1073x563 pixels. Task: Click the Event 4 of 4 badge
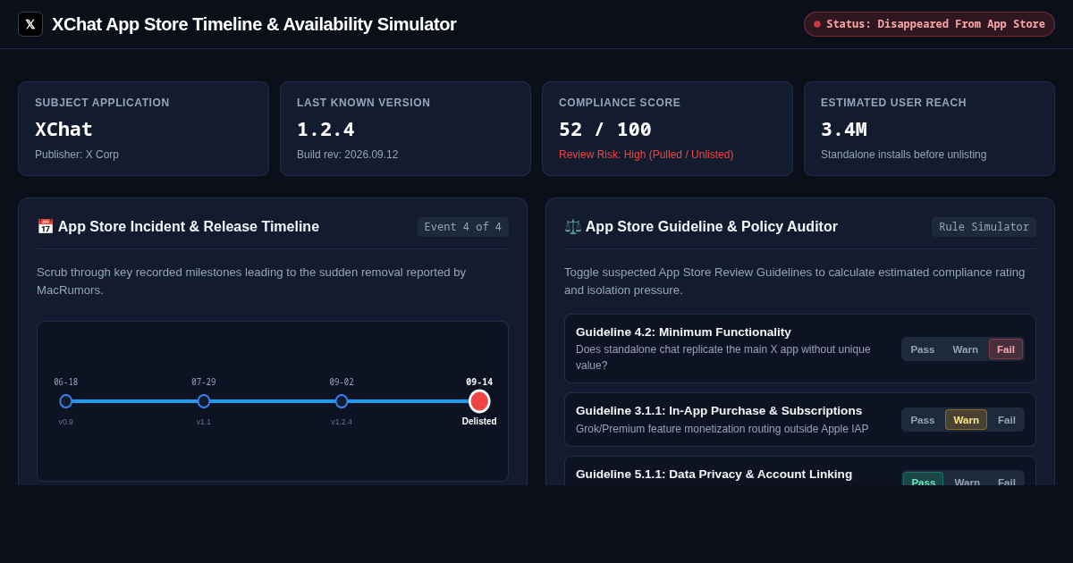coord(463,227)
